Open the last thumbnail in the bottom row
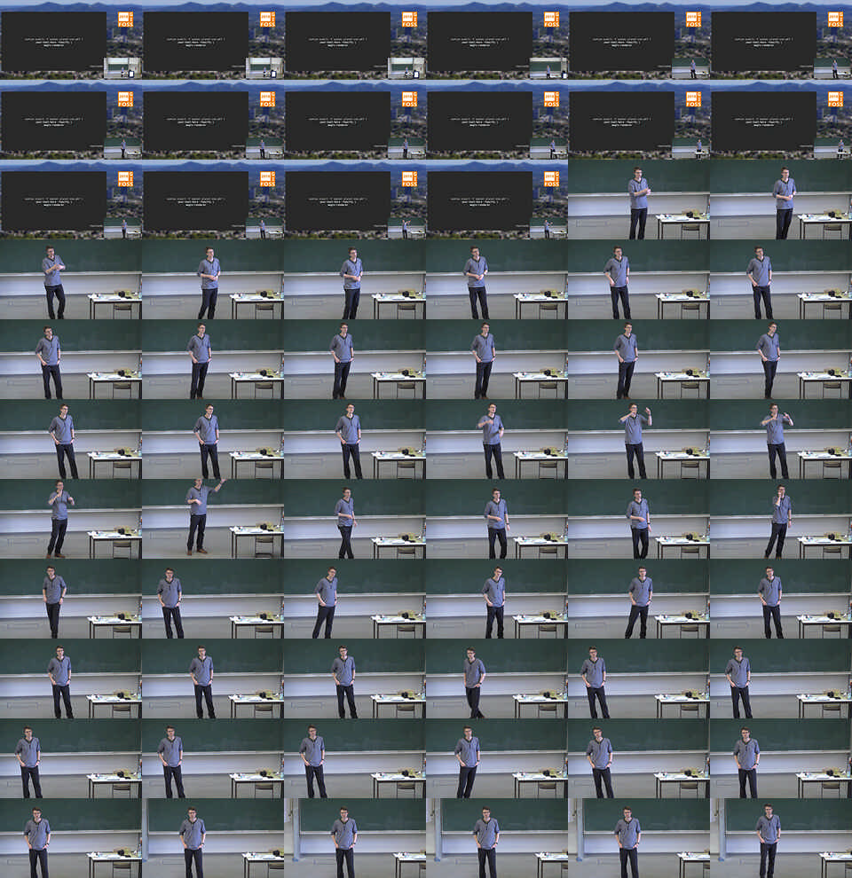The width and height of the screenshot is (852, 878). click(781, 838)
